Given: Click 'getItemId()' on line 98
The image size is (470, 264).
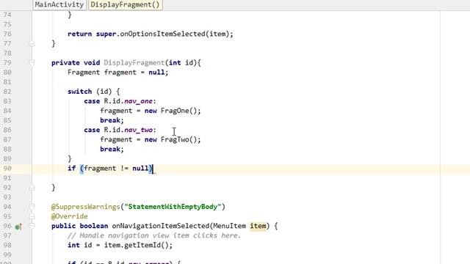Looking at the screenshot, I should click(146, 245).
